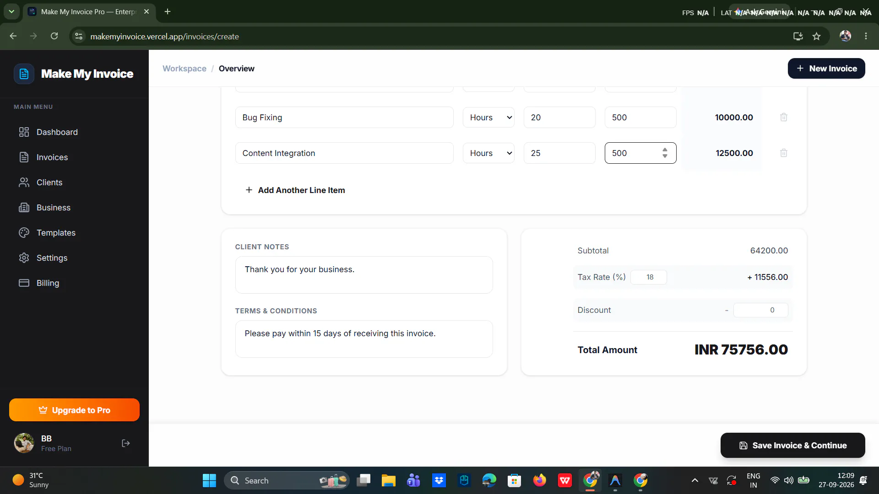This screenshot has width=879, height=494.
Task: Edit the Tax Rate percentage field
Action: pyautogui.click(x=649, y=277)
